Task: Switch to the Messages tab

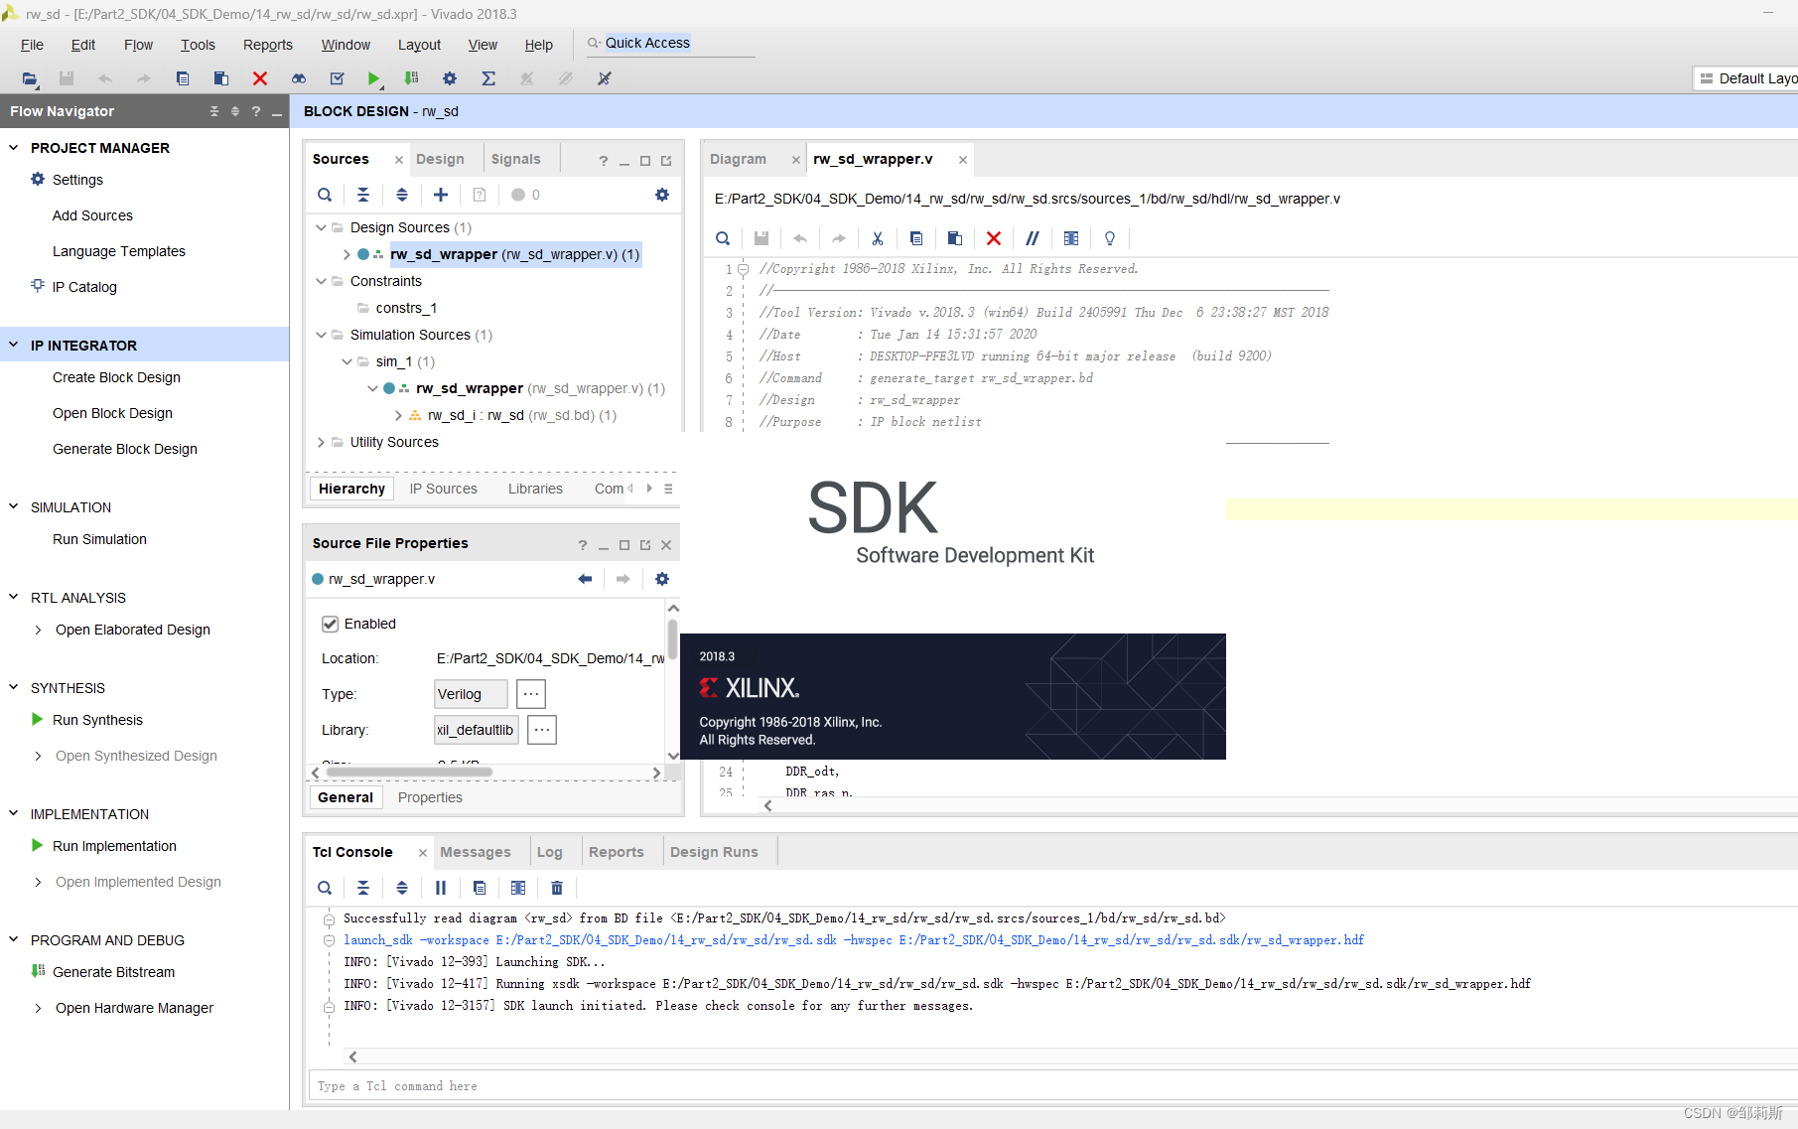Action: click(476, 852)
